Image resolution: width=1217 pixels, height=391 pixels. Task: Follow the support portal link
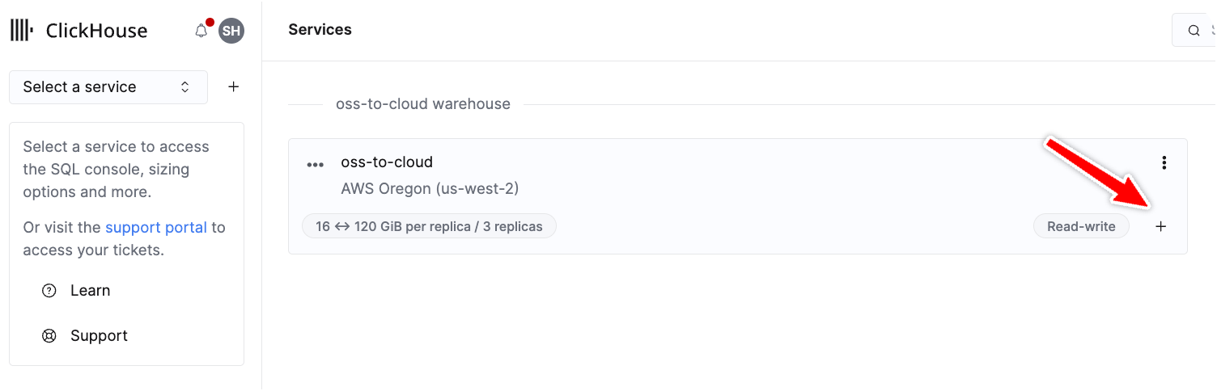point(156,228)
